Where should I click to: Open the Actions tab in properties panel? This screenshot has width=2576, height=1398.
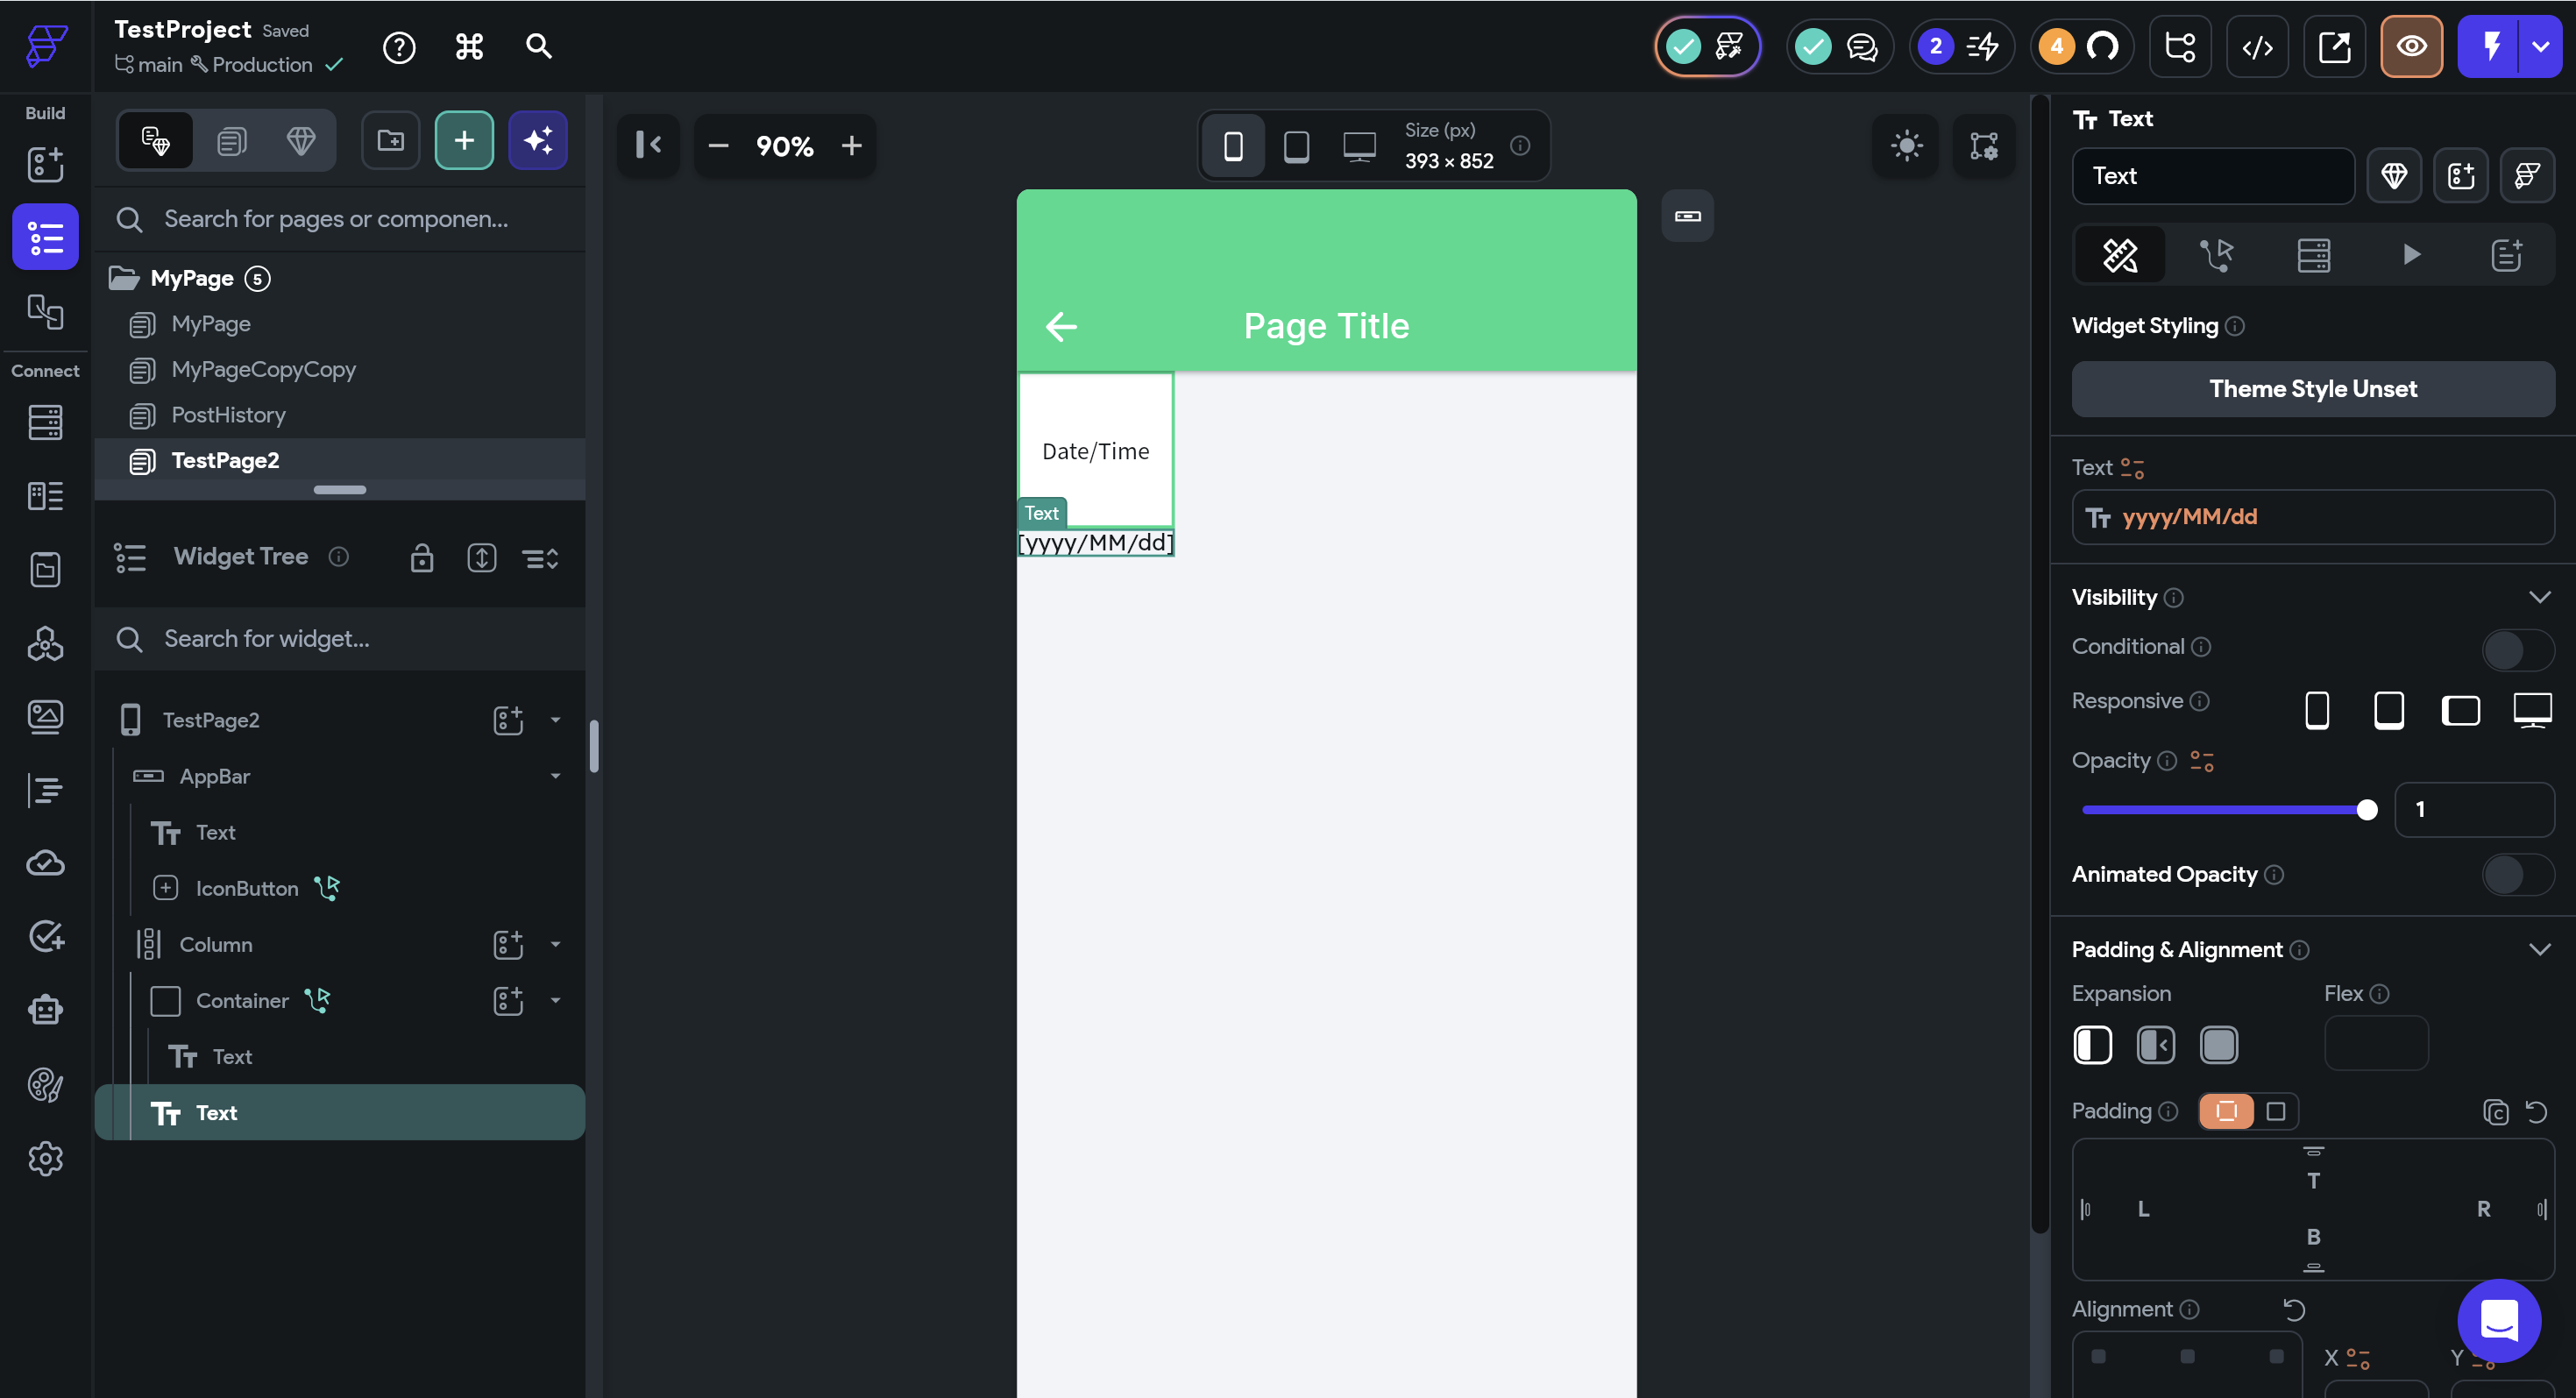click(2216, 255)
